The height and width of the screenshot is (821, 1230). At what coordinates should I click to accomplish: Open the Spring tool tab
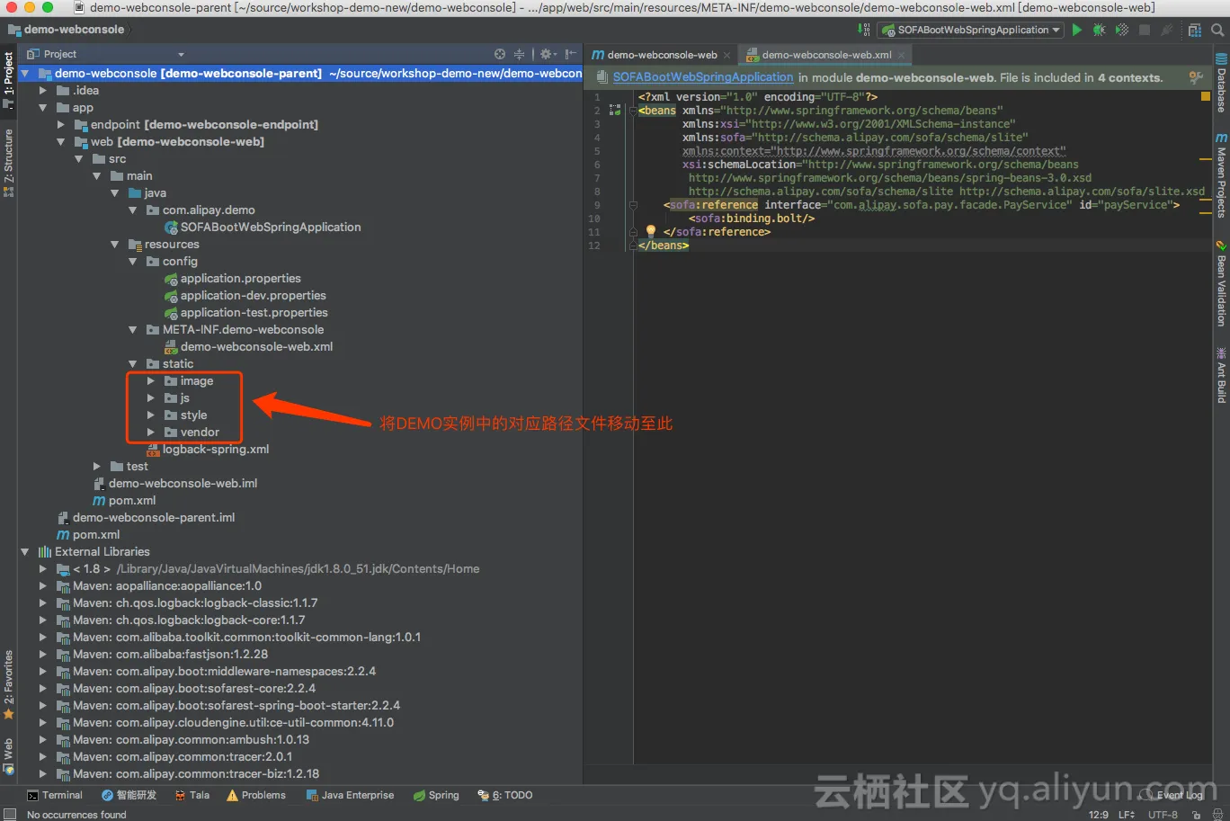pos(436,795)
